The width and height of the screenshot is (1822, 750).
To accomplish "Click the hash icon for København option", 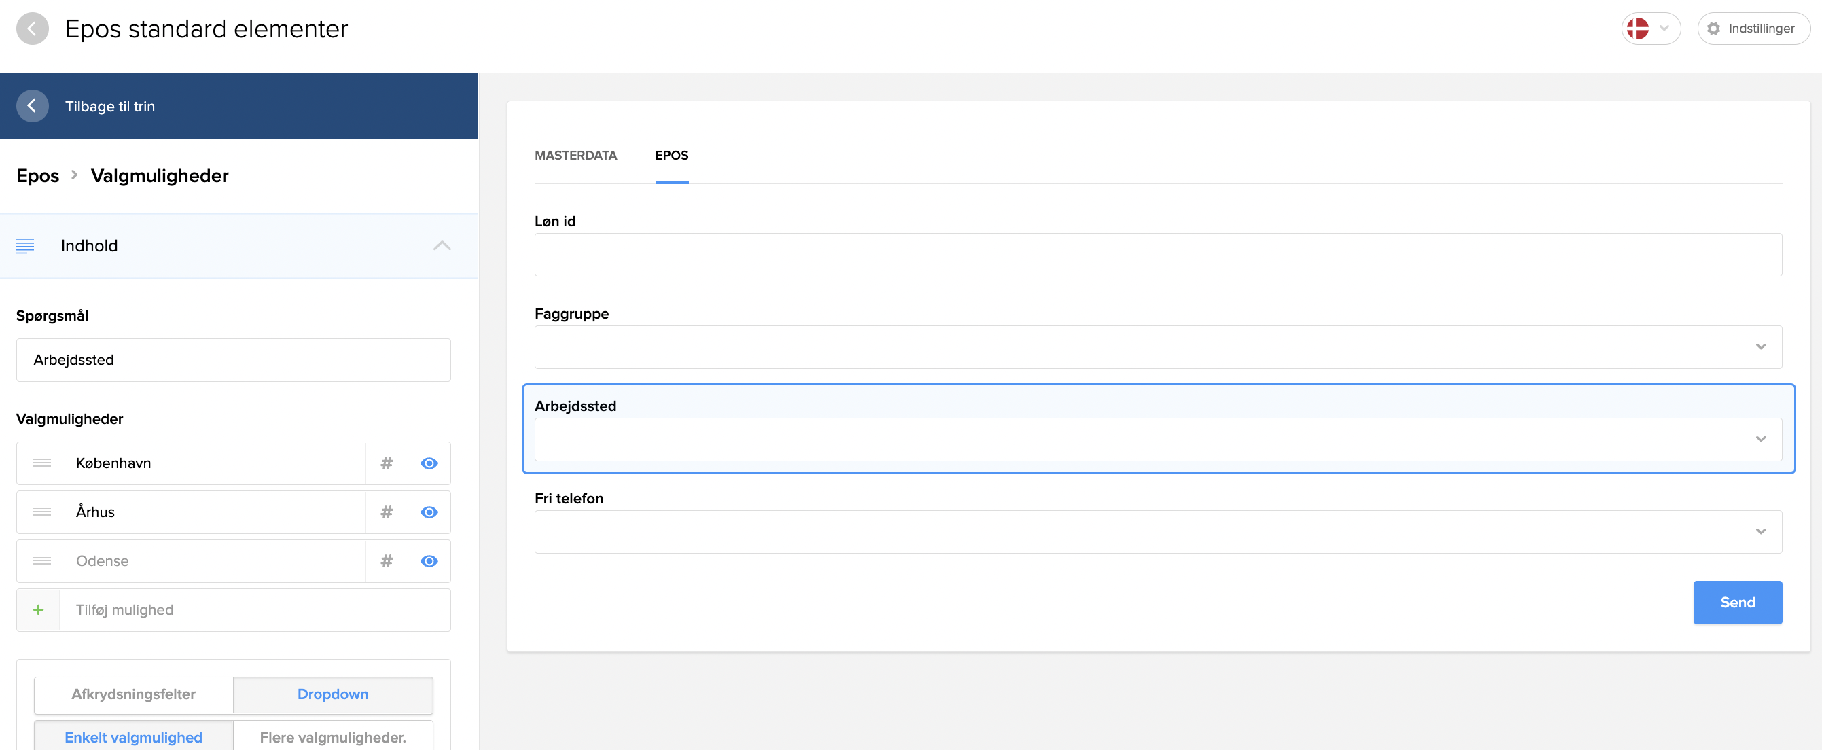I will 386,463.
